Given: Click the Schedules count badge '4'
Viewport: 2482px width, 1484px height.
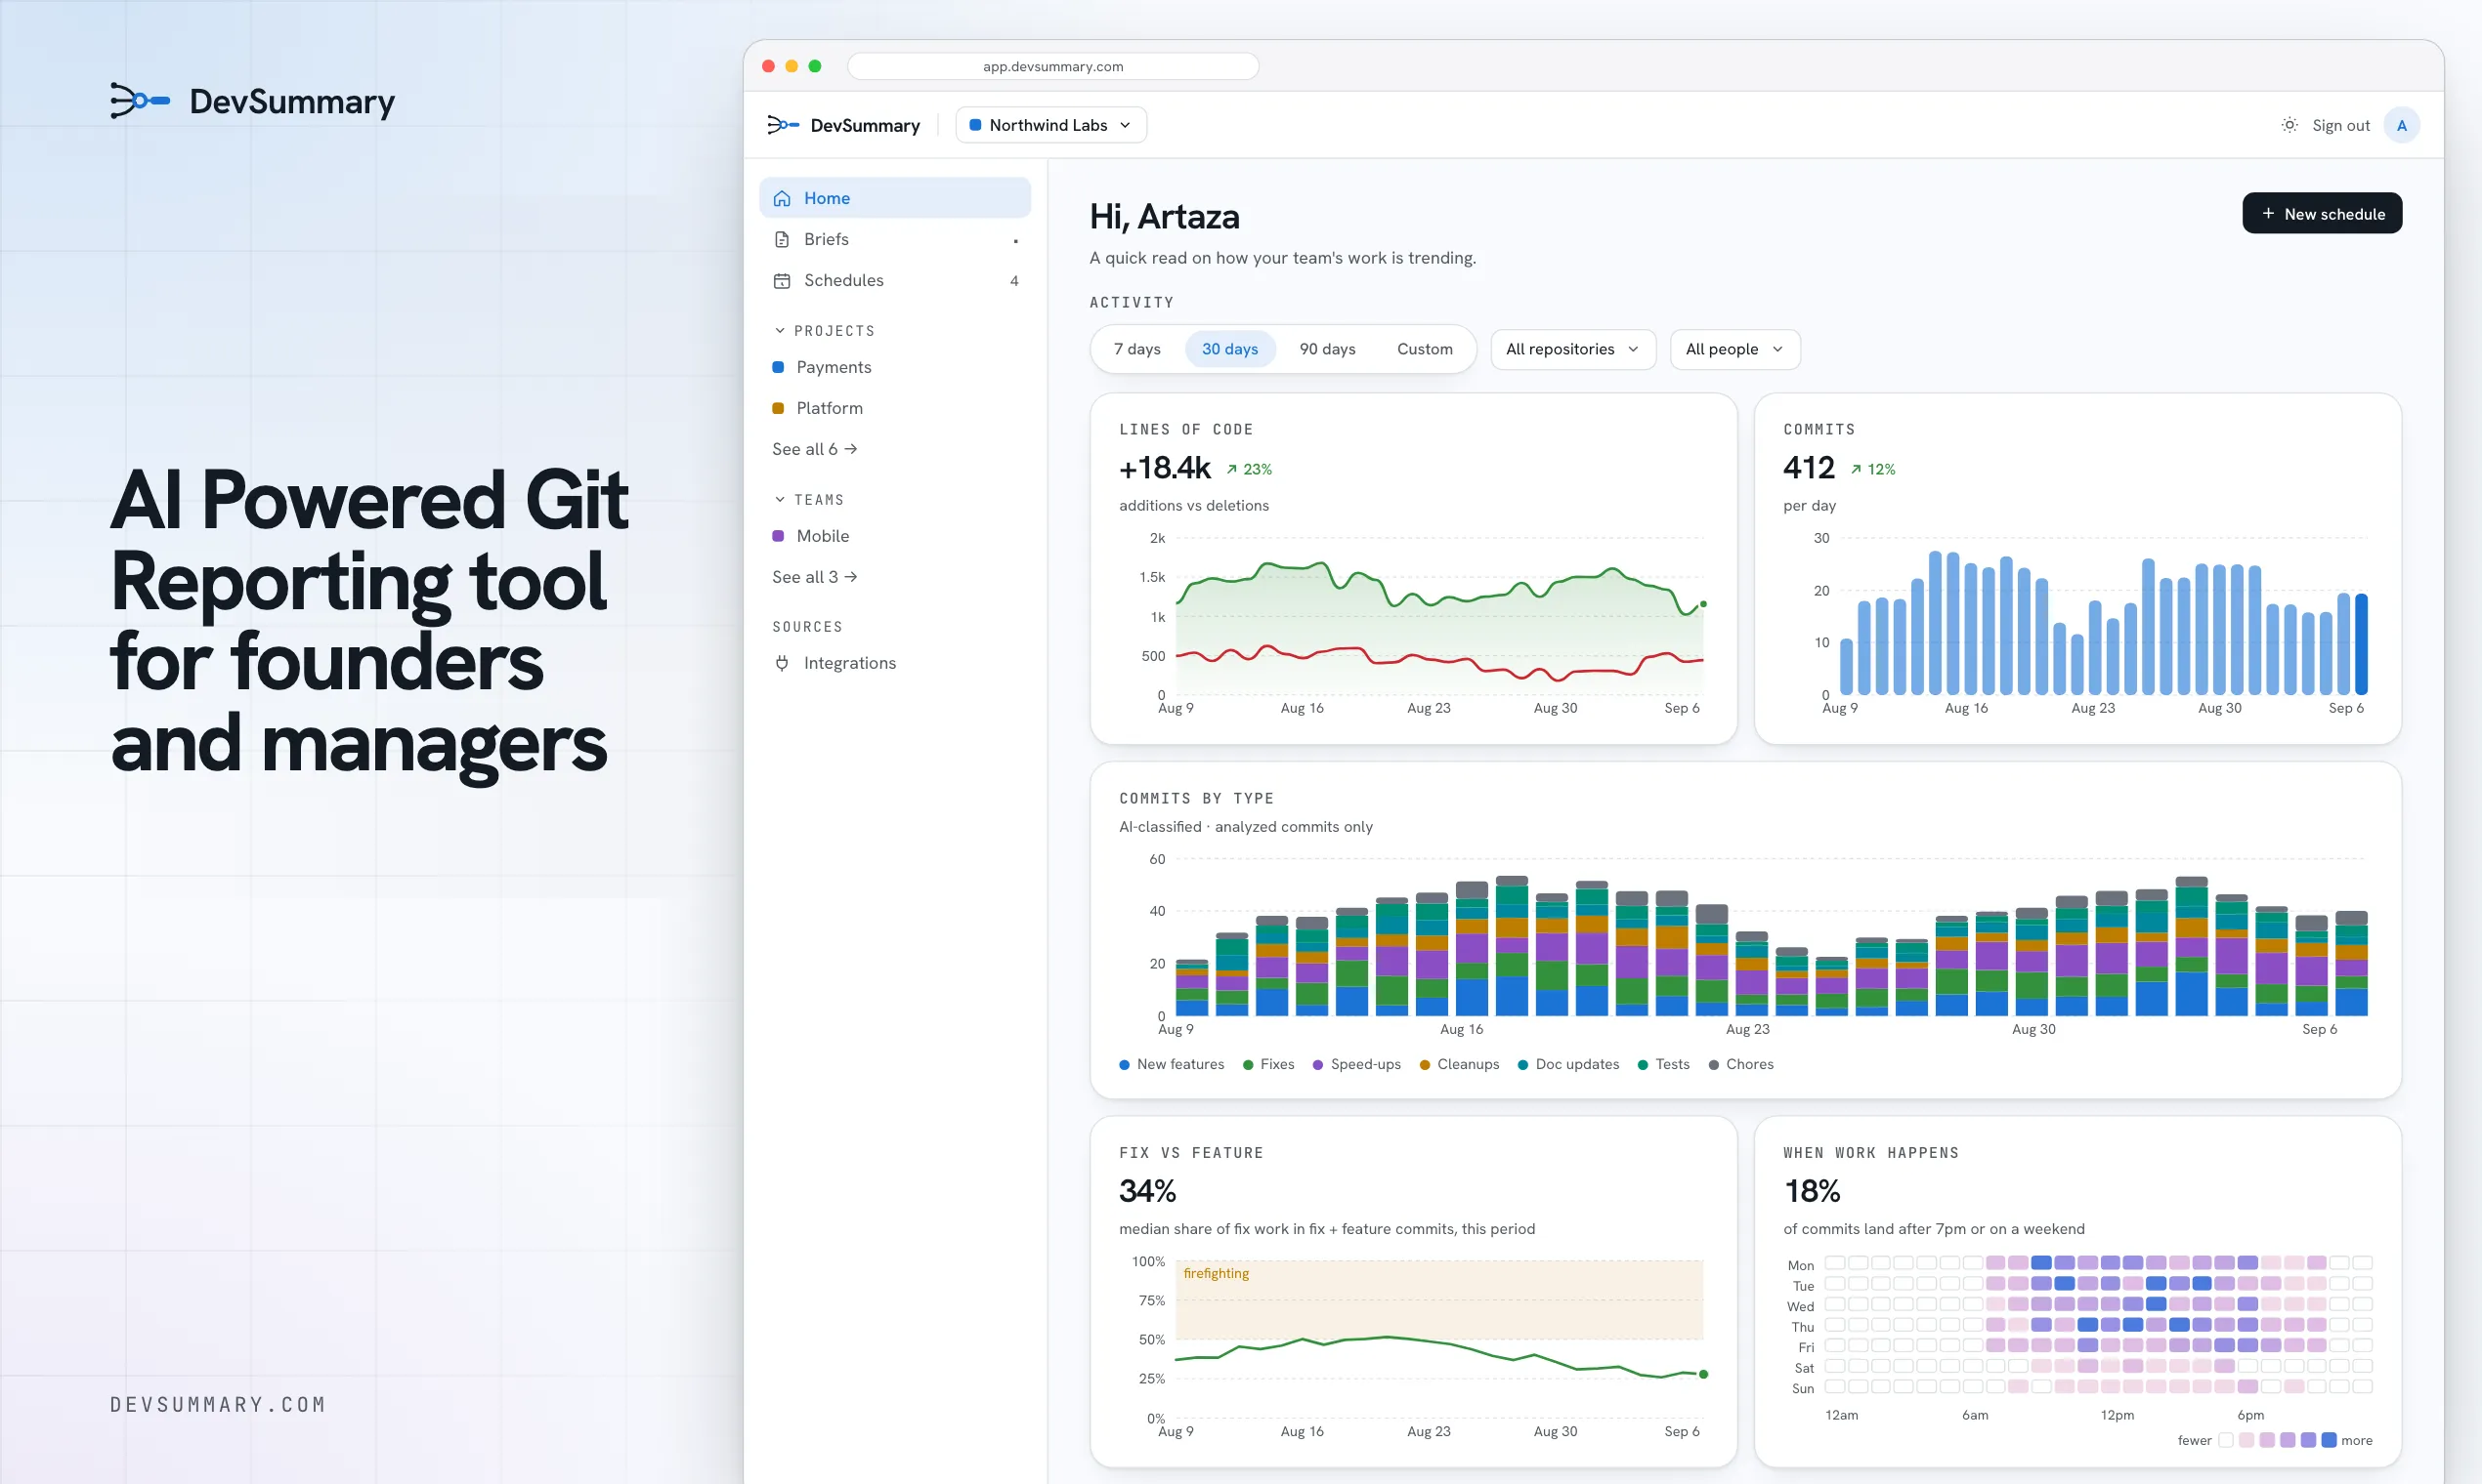Looking at the screenshot, I should 1014,281.
